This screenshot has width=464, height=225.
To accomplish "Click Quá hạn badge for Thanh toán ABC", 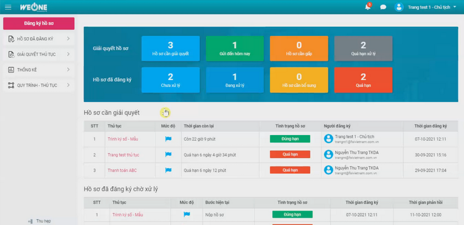I will point(290,170).
